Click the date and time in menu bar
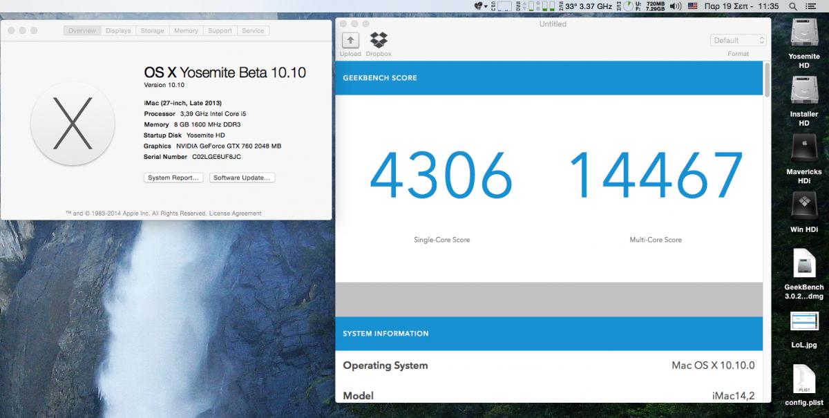The width and height of the screenshot is (829, 418). pos(742,6)
